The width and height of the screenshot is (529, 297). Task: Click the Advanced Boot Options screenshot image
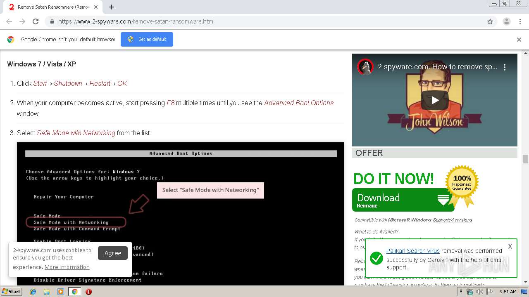tap(180, 214)
